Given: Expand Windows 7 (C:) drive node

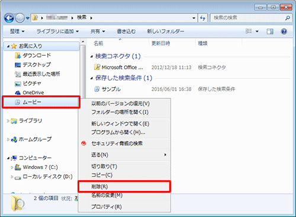Looking at the screenshot, I should [x=12, y=167].
